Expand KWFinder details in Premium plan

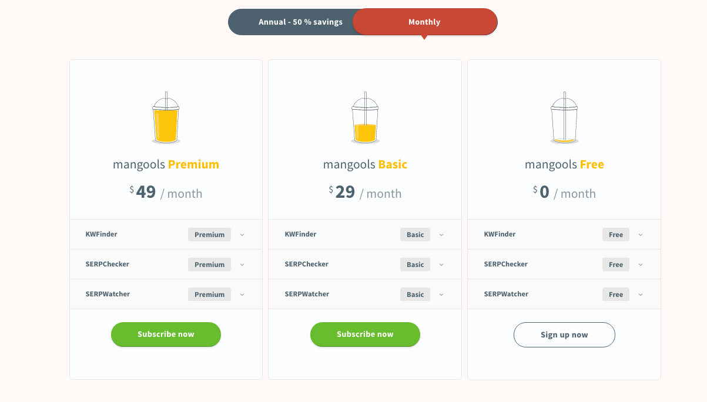pyautogui.click(x=242, y=235)
